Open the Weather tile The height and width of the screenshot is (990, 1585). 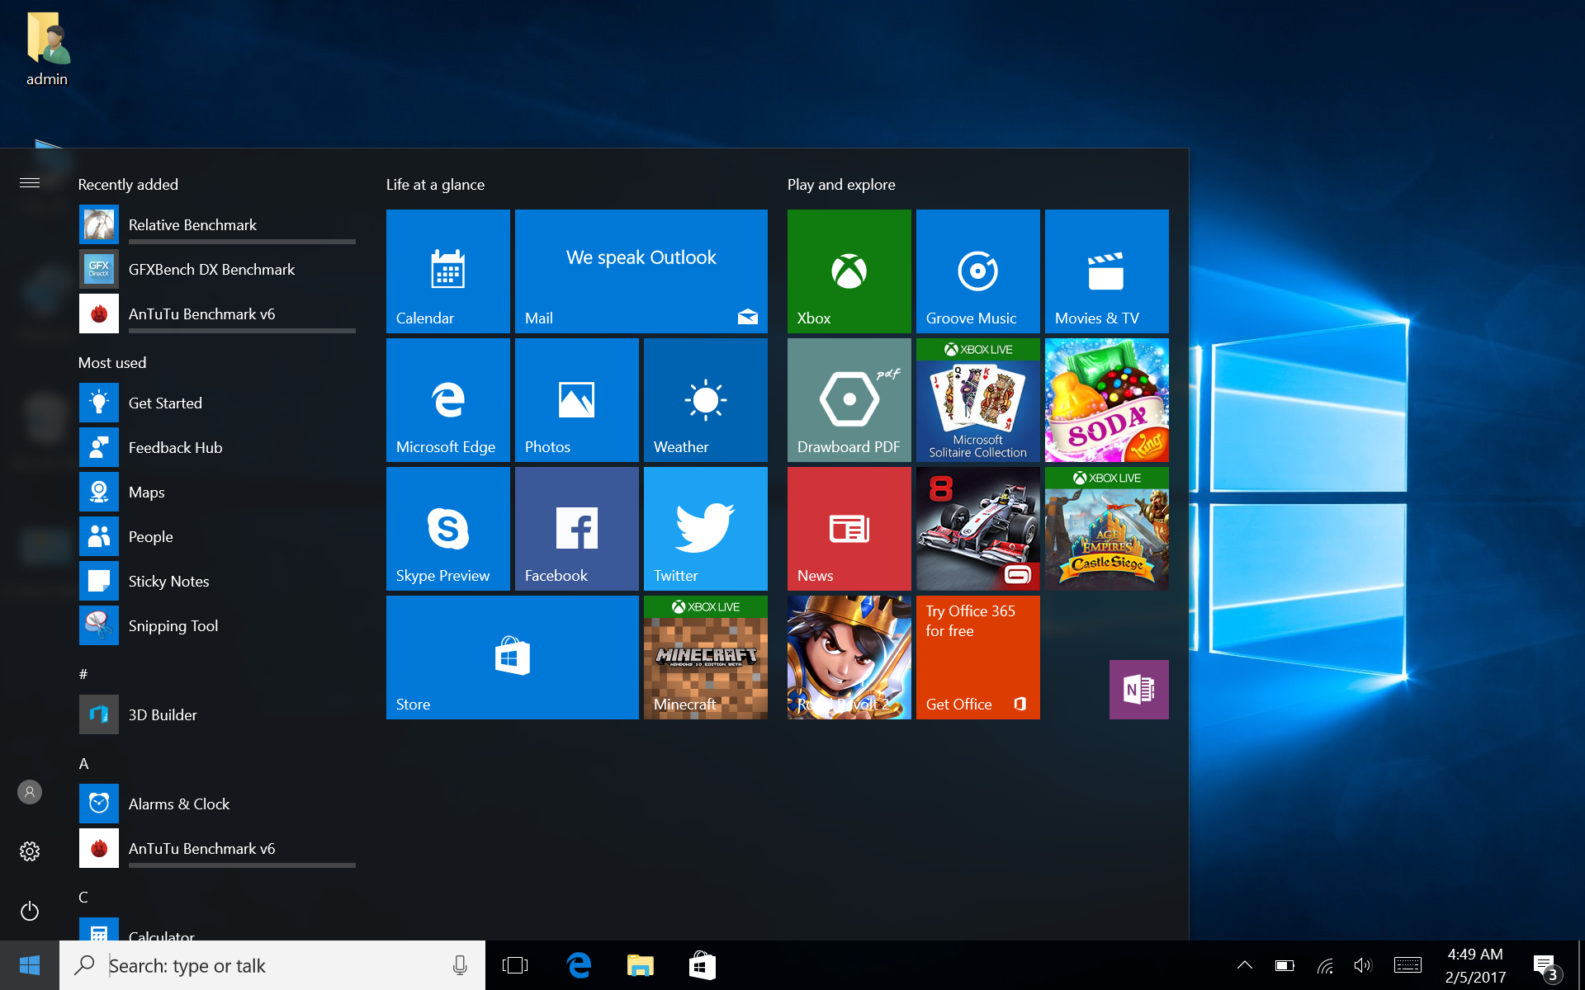point(706,400)
